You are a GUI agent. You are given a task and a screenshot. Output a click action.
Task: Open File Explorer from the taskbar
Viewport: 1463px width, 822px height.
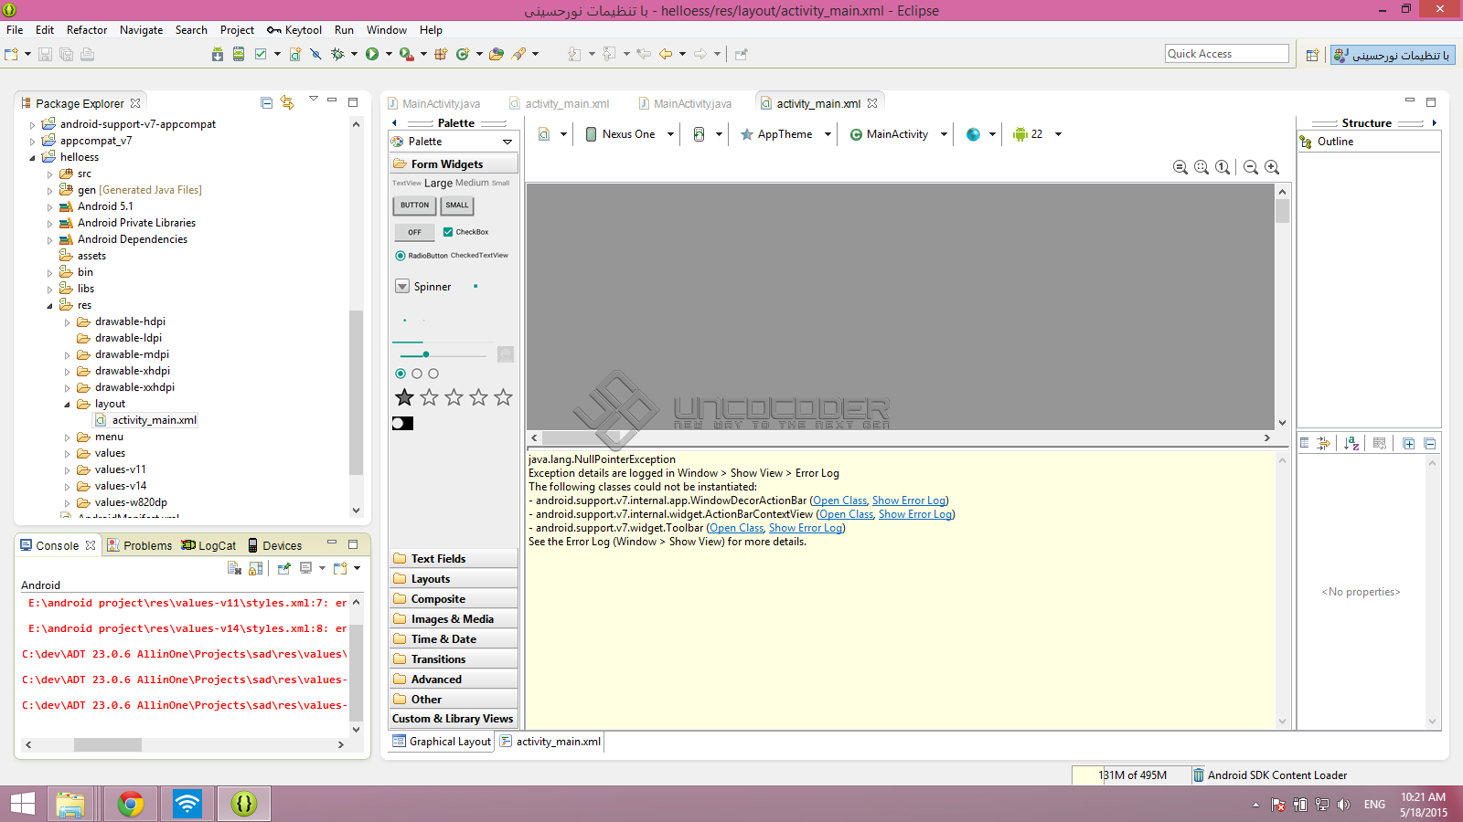point(70,804)
